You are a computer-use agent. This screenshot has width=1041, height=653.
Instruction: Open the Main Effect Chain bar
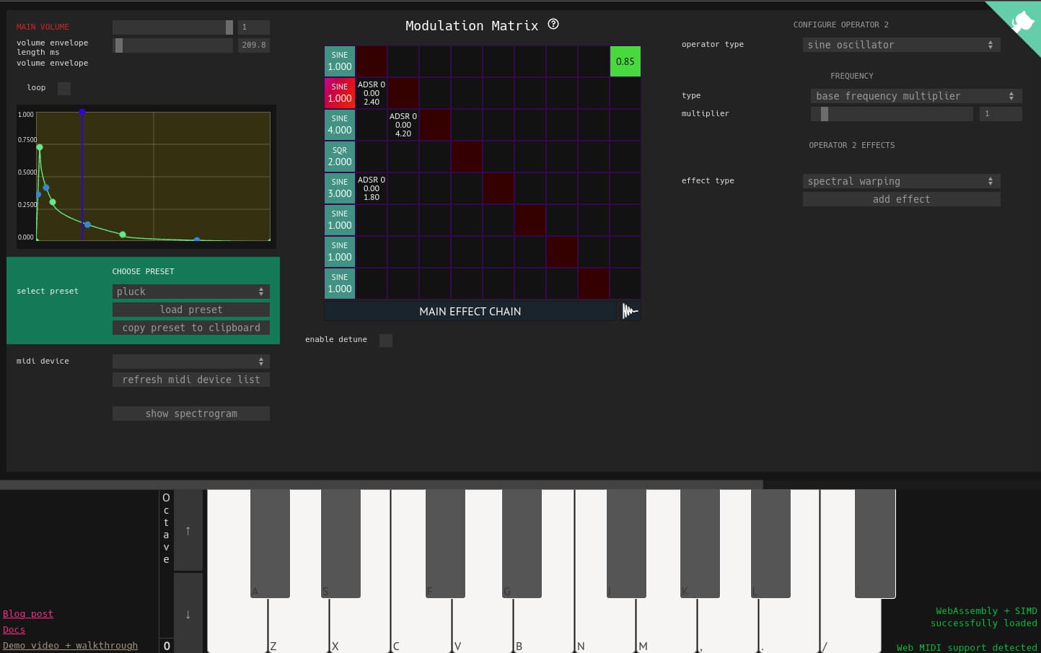(470, 311)
